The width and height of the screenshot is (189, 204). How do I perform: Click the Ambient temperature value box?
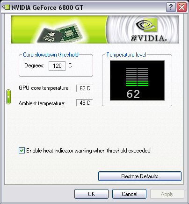tap(84, 102)
